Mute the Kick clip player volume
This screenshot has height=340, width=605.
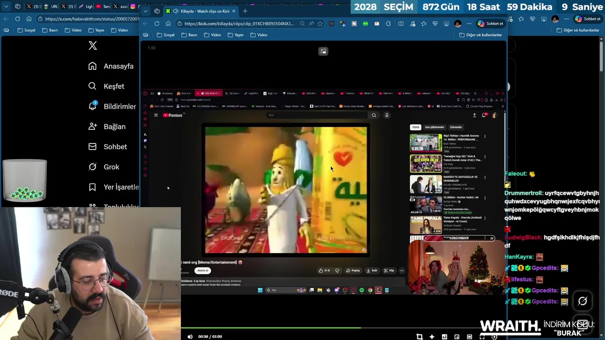pos(190,337)
